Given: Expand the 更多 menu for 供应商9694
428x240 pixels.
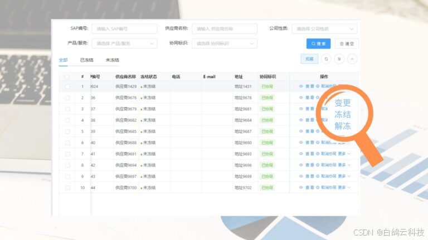Looking at the screenshot, I should pos(344,165).
